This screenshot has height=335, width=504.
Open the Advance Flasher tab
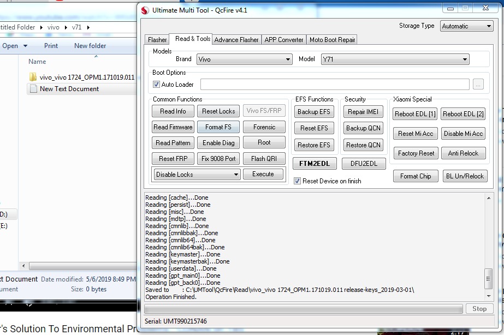236,39
